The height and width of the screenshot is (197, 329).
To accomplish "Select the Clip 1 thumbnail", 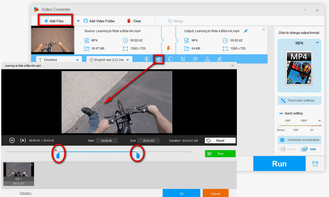I will [x=19, y=174].
